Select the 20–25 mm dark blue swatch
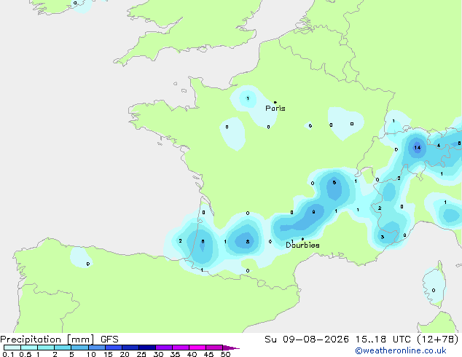 click(130, 348)
